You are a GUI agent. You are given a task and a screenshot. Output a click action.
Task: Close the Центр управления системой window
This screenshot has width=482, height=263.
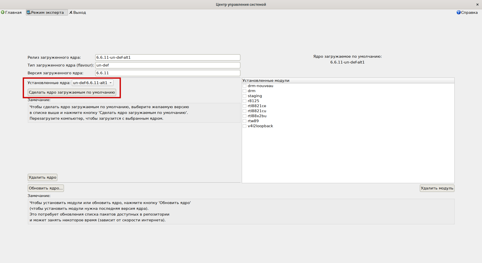coord(477,5)
